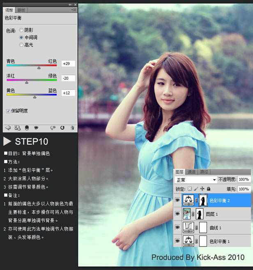Select the 阴影 (Shadows) tone radio button
Viewport: 253px width, 270px height.
[21, 30]
